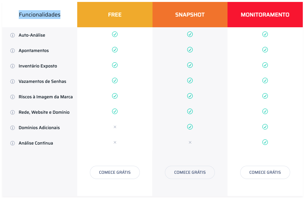Click info icon next to Domínios Adicionais

click(12, 128)
